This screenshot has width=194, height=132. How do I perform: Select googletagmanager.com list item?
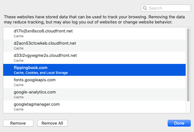(x=94, y=107)
